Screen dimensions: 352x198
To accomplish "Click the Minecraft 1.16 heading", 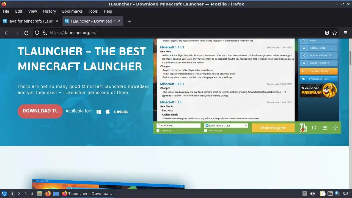I will (x=171, y=102).
